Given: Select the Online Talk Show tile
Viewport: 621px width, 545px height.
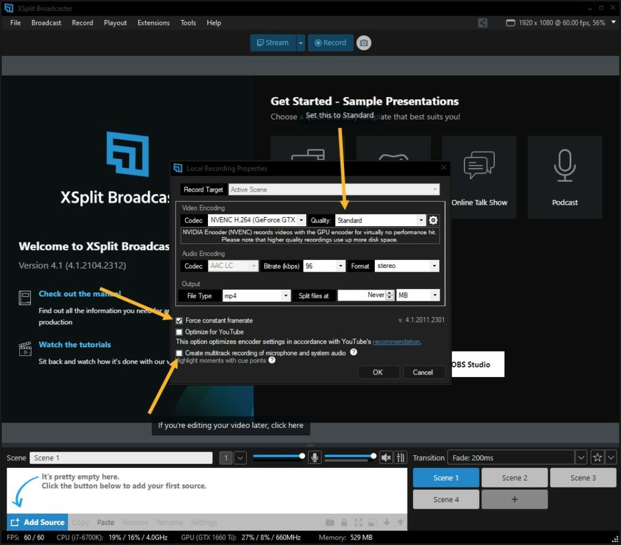Looking at the screenshot, I should 479,177.
